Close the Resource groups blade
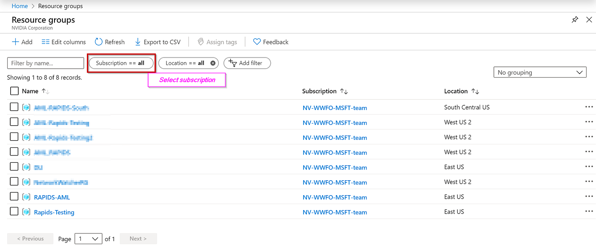Viewport: 596px width, 248px height. coord(589,20)
